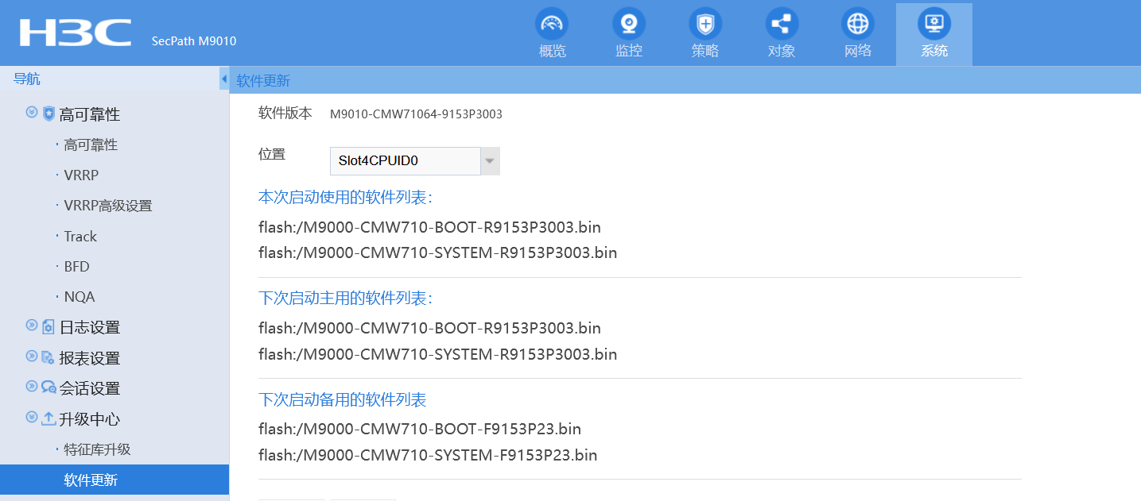Collapse the navigation panel with the arrow
The width and height of the screenshot is (1141, 501).
(224, 79)
